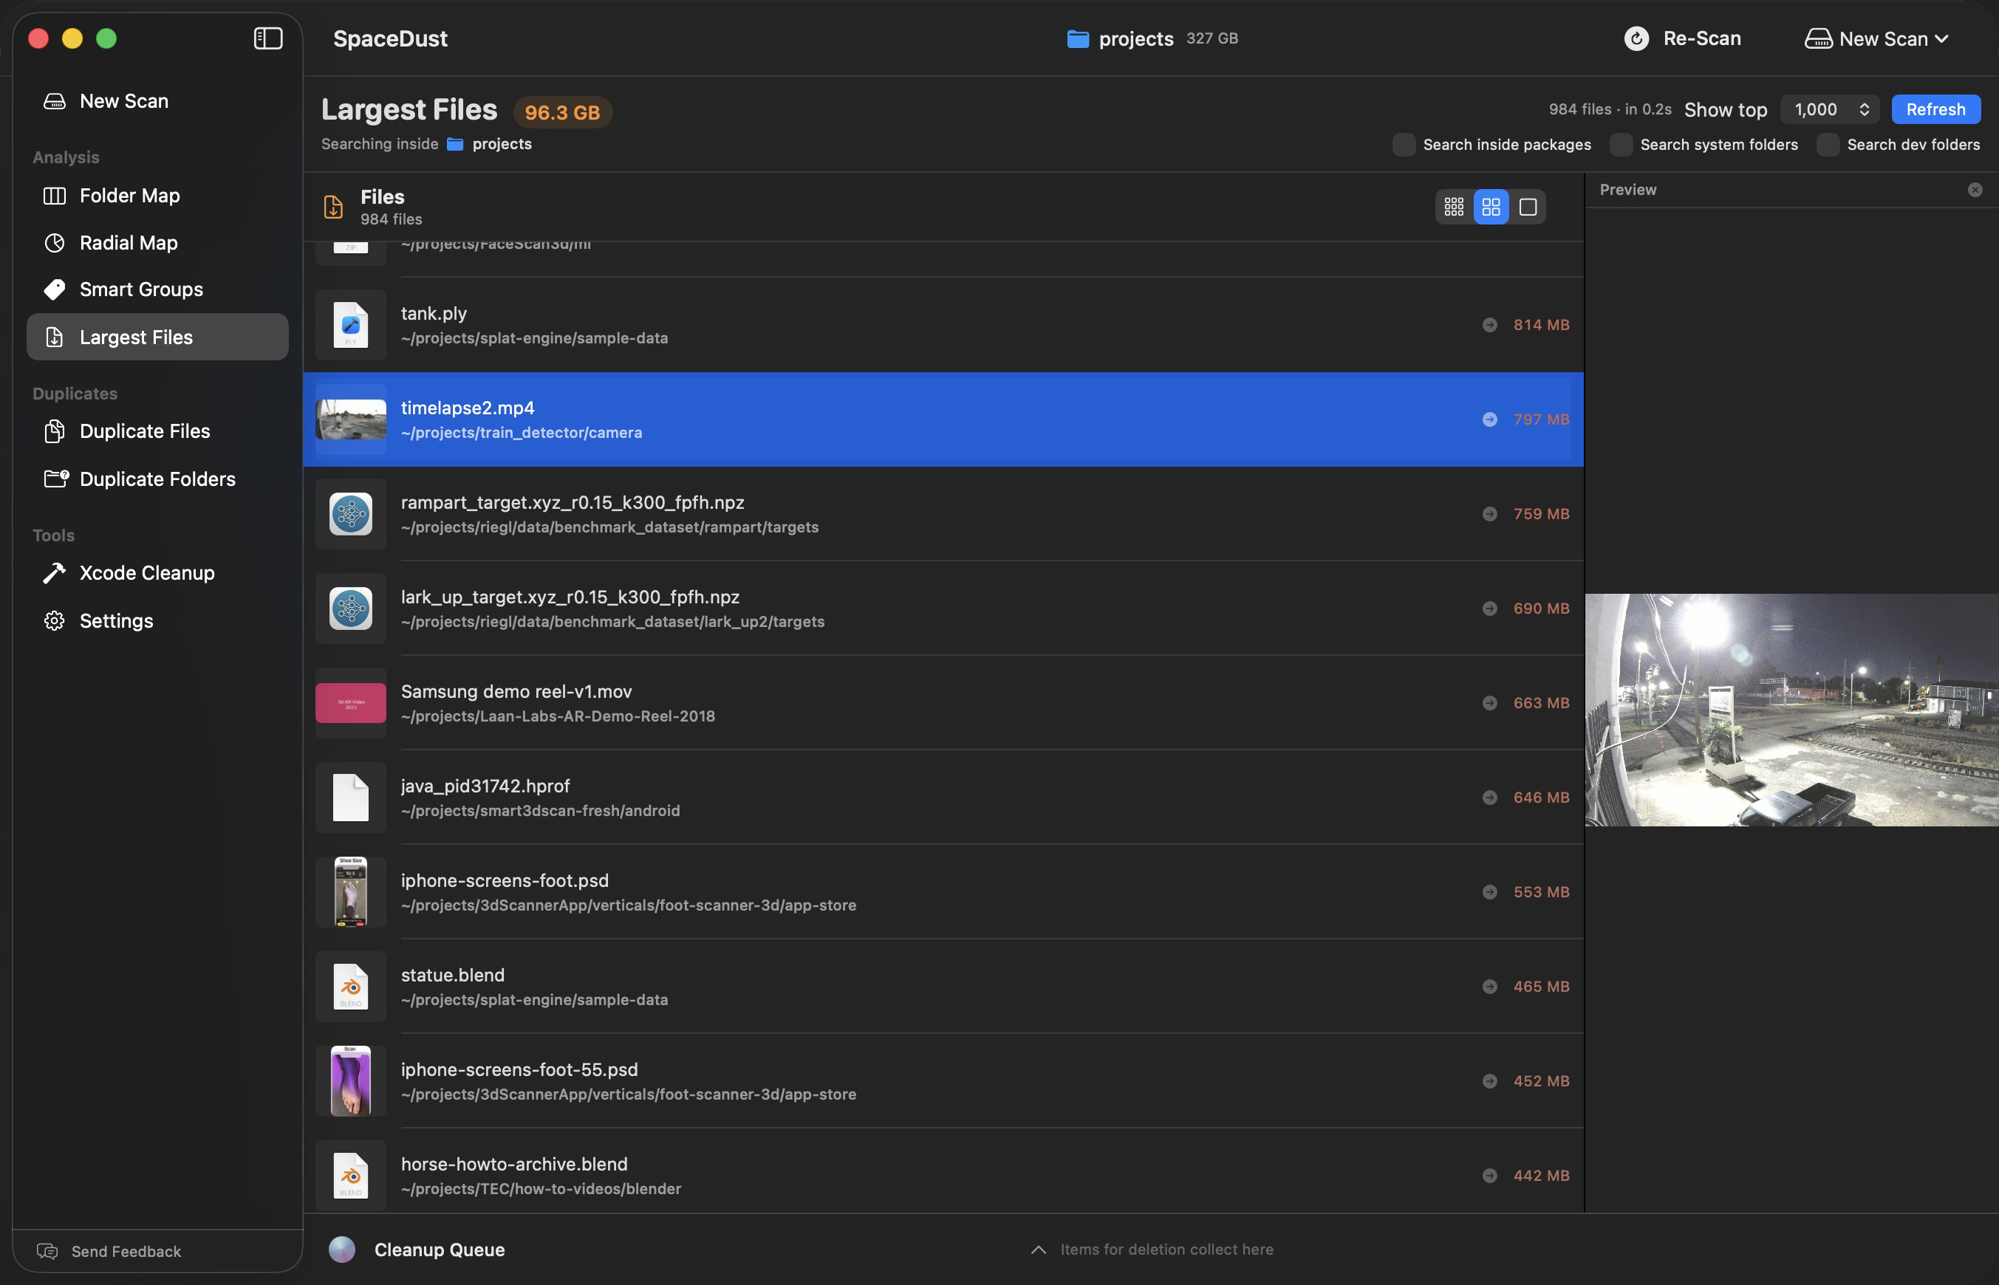
Task: Click the Files download document icon
Action: (333, 207)
